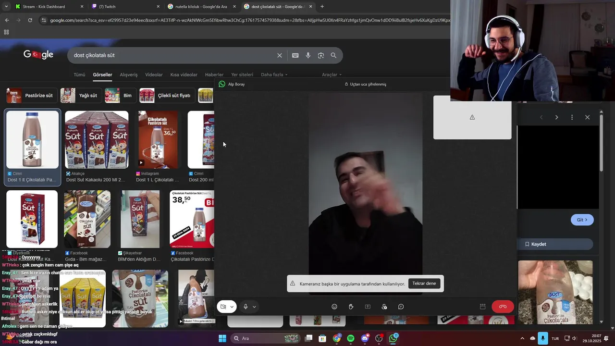Image resolution: width=615 pixels, height=346 pixels.
Task: Start Google voice search microphone
Action: (x=308, y=55)
